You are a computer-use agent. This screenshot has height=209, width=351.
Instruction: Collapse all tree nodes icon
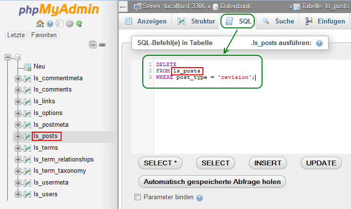[x=93, y=45]
